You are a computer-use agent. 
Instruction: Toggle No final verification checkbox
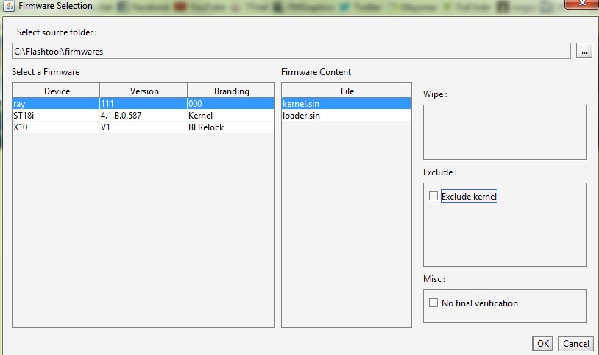(x=433, y=303)
